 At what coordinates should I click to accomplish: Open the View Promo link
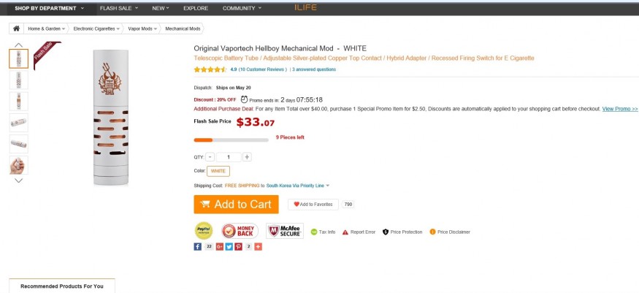(619, 108)
